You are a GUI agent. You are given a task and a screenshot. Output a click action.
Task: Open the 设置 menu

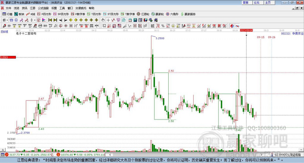(x=54, y=8)
